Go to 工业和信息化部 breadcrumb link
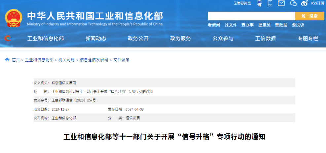Screen dimensions: 326x153 tap(39, 60)
